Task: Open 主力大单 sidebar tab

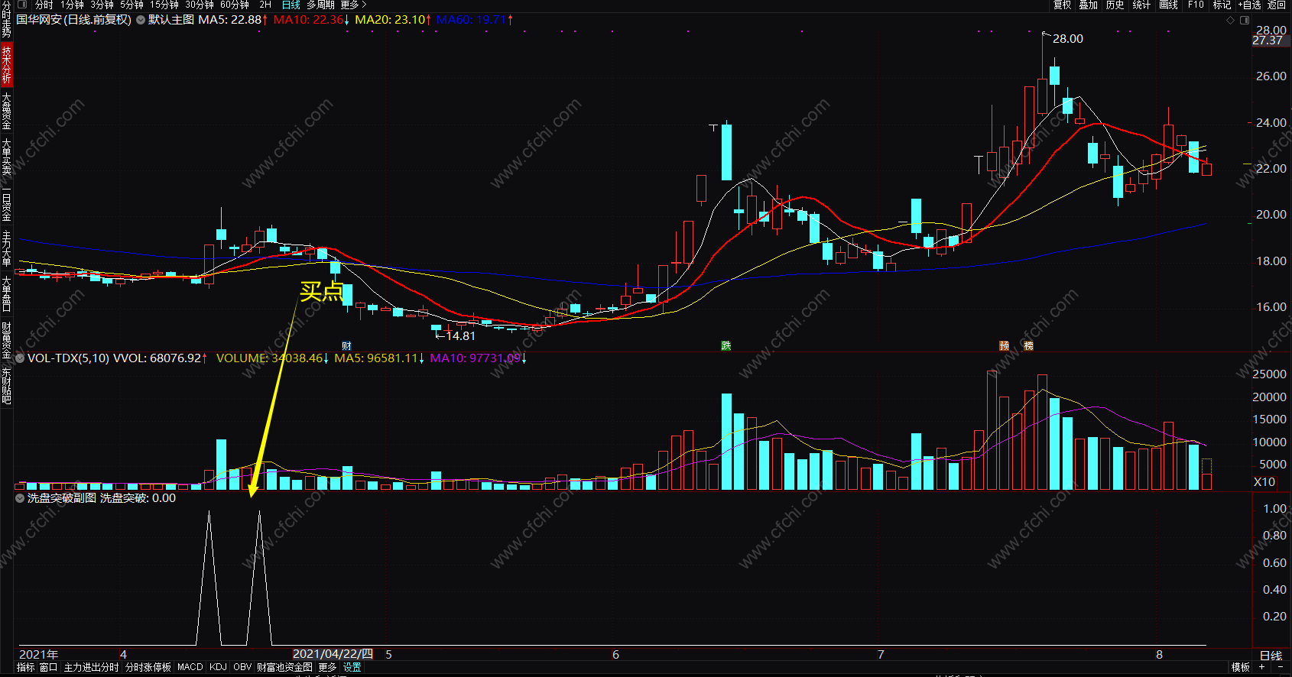Action: coord(6,248)
